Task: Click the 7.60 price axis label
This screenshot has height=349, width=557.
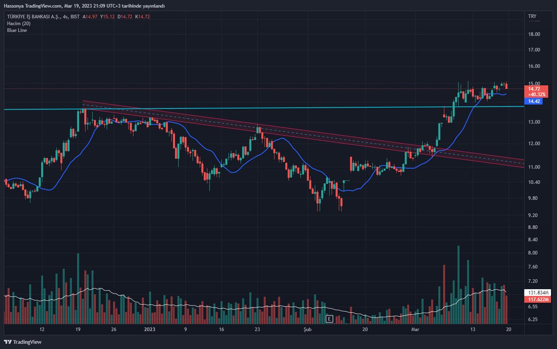Action: pyautogui.click(x=533, y=267)
